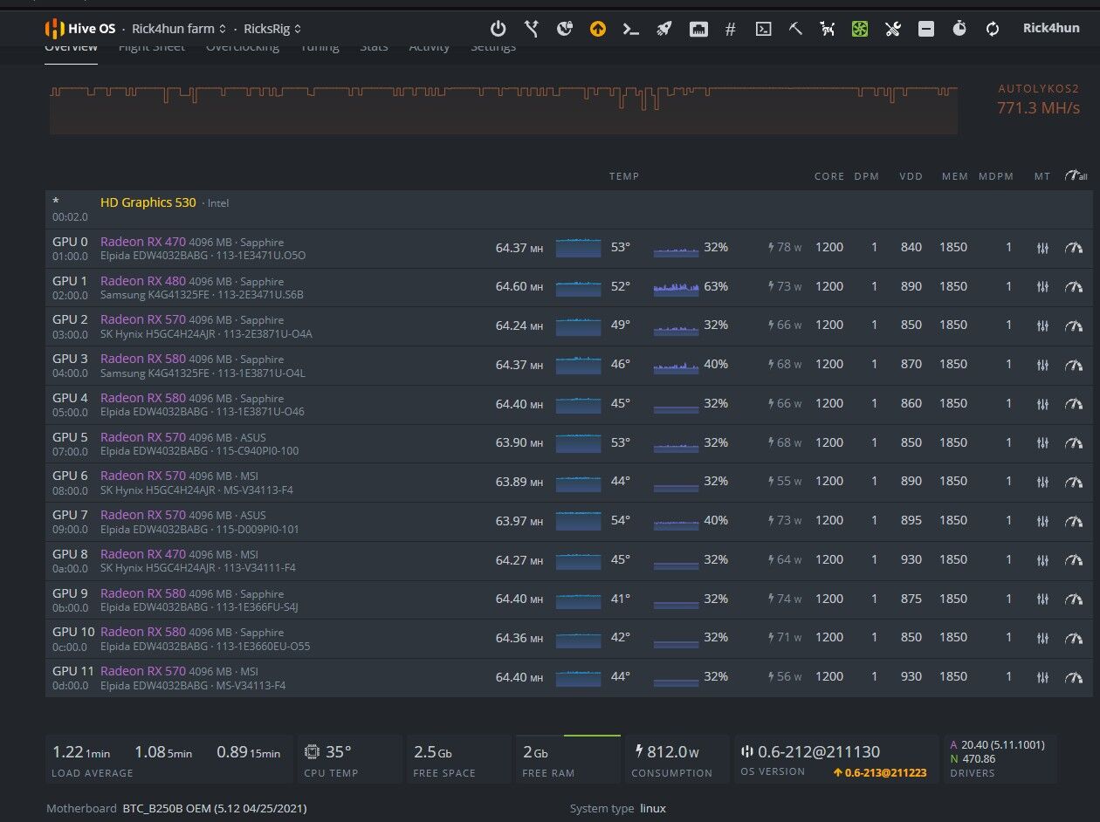Image resolution: width=1100 pixels, height=822 pixels.
Task: Switch to the Overclocking tab
Action: pyautogui.click(x=243, y=46)
